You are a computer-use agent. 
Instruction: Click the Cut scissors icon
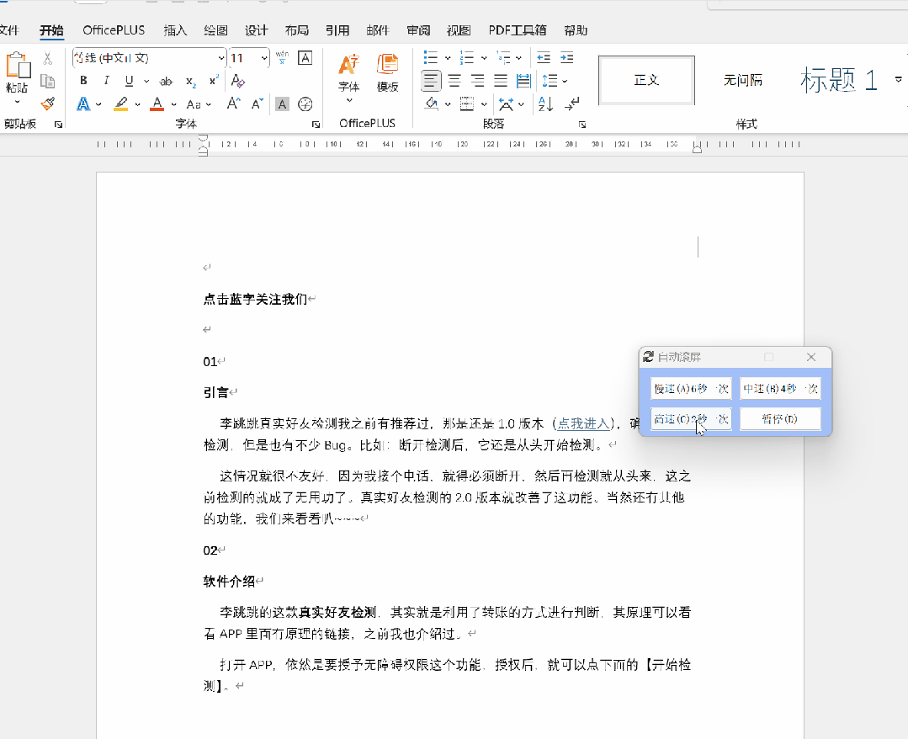click(x=48, y=59)
